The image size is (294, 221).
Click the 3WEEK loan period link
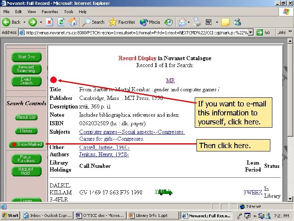click(253, 192)
